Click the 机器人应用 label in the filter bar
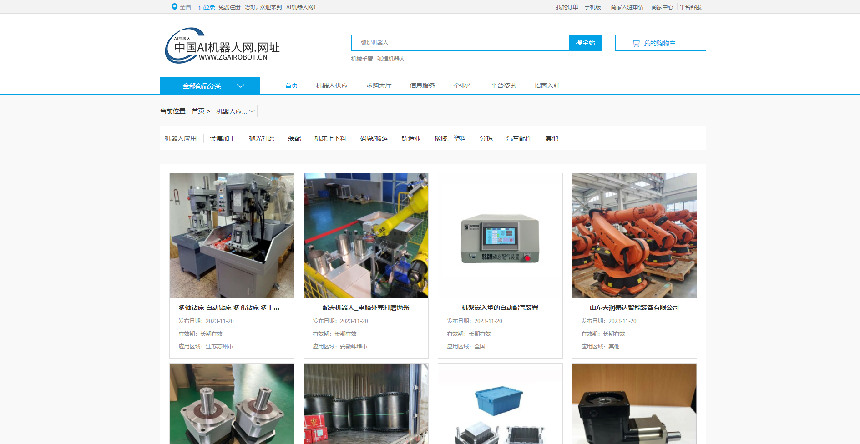The height and width of the screenshot is (444, 860). click(181, 138)
